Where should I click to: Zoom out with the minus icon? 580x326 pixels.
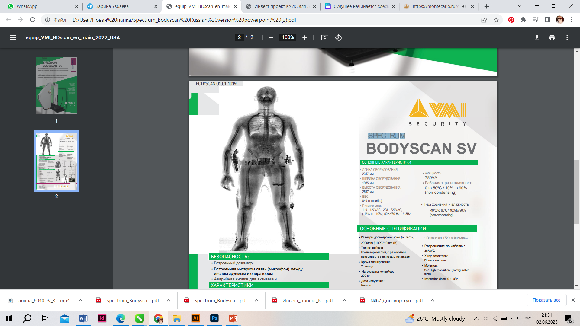coord(271,37)
